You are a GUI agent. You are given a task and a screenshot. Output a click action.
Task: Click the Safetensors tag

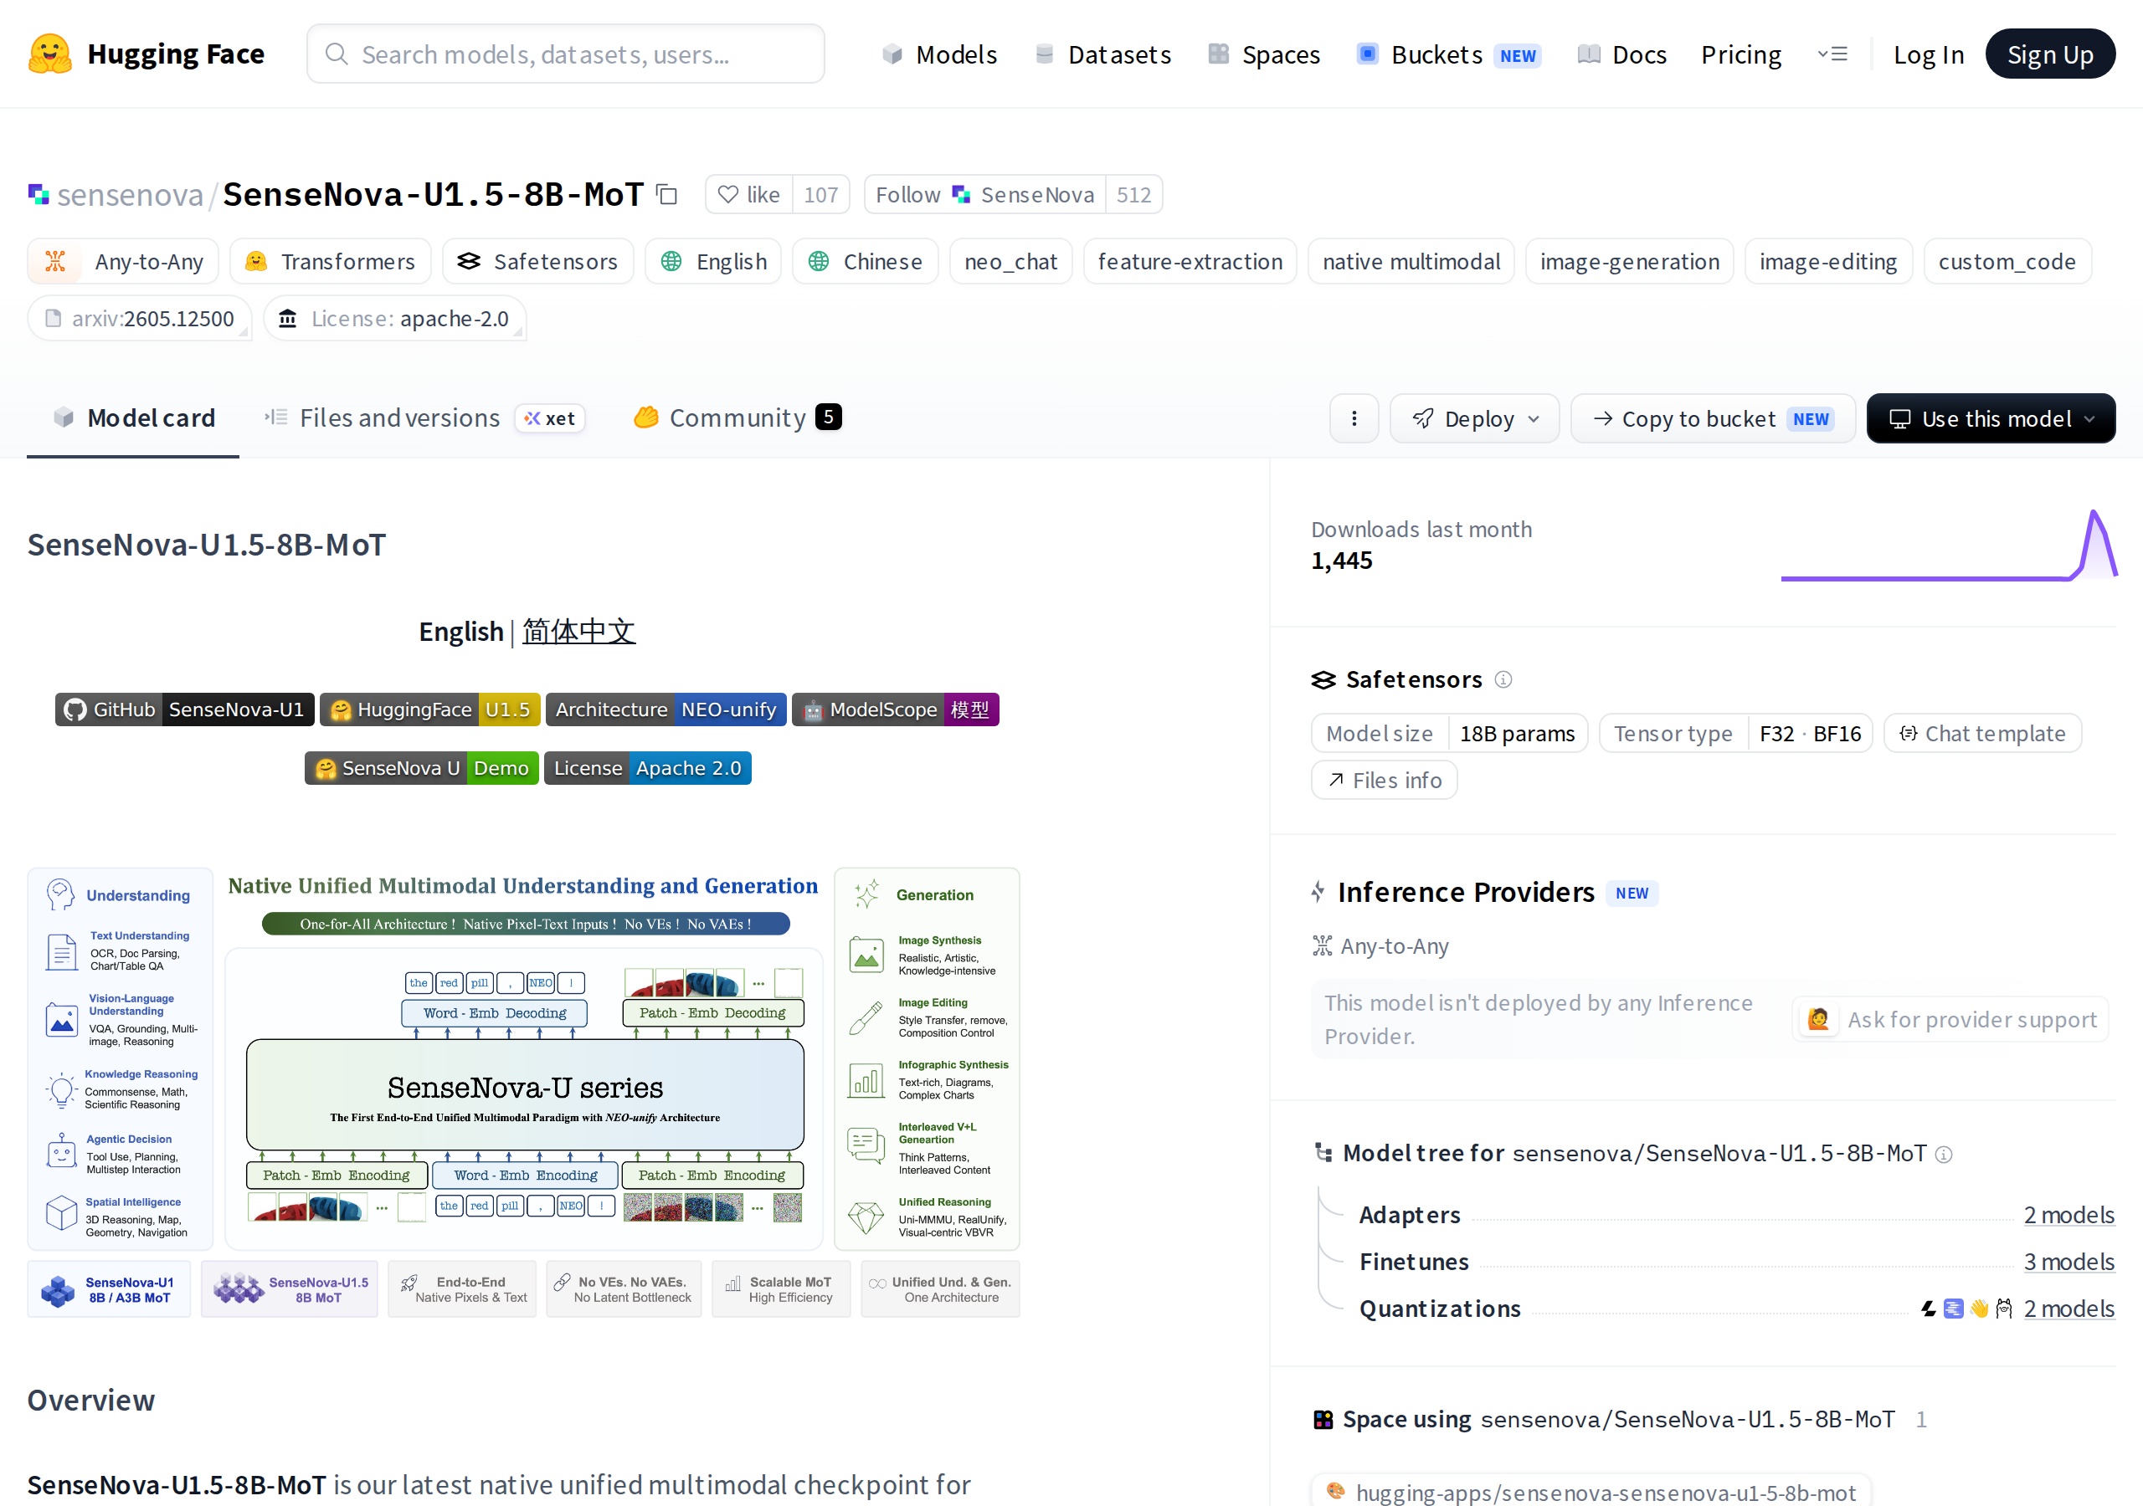[537, 261]
